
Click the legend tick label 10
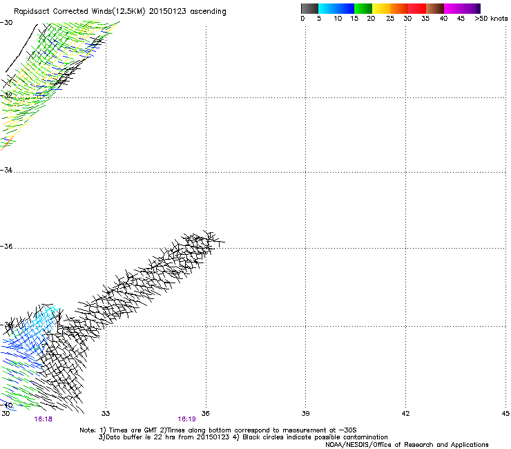[338, 19]
